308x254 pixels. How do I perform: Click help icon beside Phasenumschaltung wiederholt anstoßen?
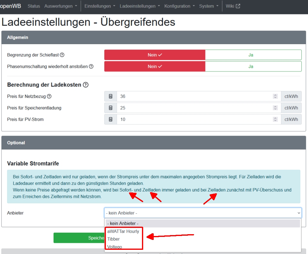pos(91,66)
